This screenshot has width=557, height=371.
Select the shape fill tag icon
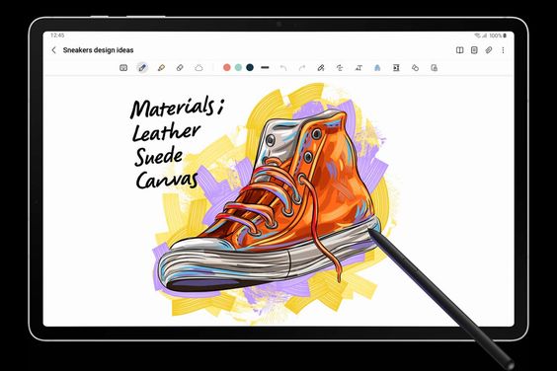pos(415,67)
